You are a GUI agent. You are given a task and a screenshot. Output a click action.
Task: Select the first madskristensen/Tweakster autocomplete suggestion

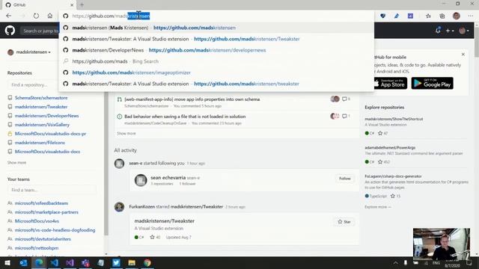tap(216, 39)
